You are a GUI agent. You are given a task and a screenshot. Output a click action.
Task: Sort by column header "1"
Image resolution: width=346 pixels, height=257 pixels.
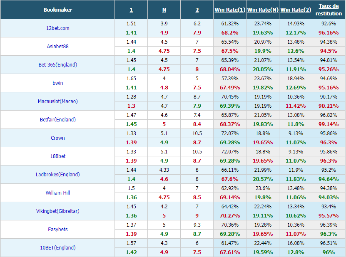tap(131, 10)
